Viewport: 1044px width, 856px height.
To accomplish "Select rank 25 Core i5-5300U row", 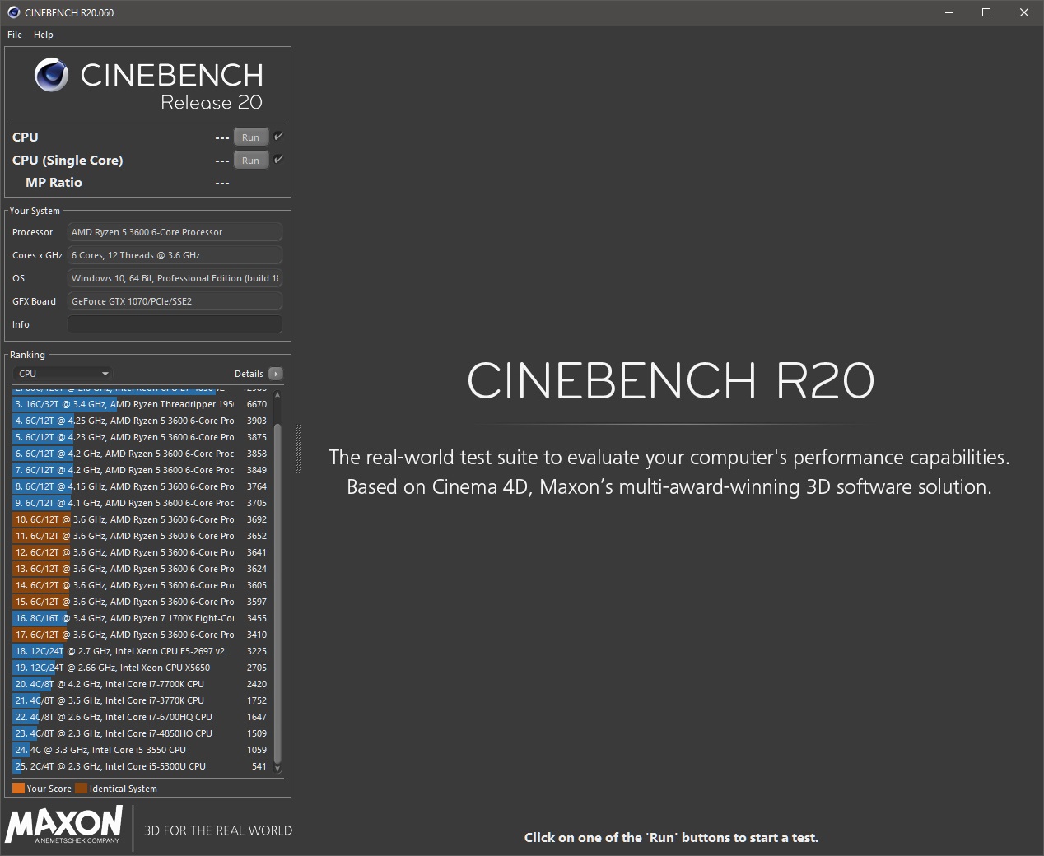I will coord(141,766).
